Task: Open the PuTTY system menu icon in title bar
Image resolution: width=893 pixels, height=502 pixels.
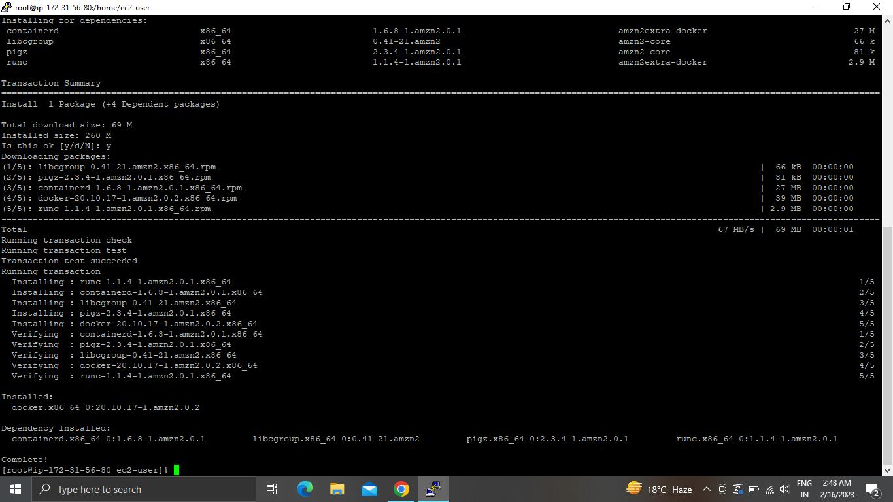Action: (x=7, y=7)
